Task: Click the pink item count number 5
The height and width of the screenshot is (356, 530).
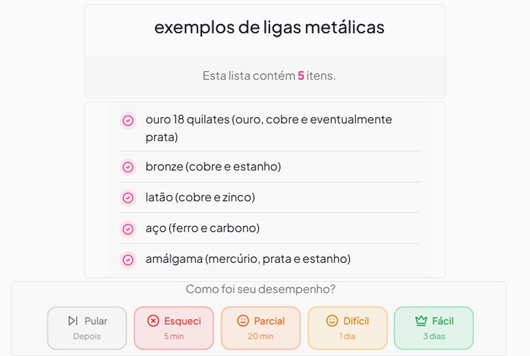Action: tap(301, 76)
